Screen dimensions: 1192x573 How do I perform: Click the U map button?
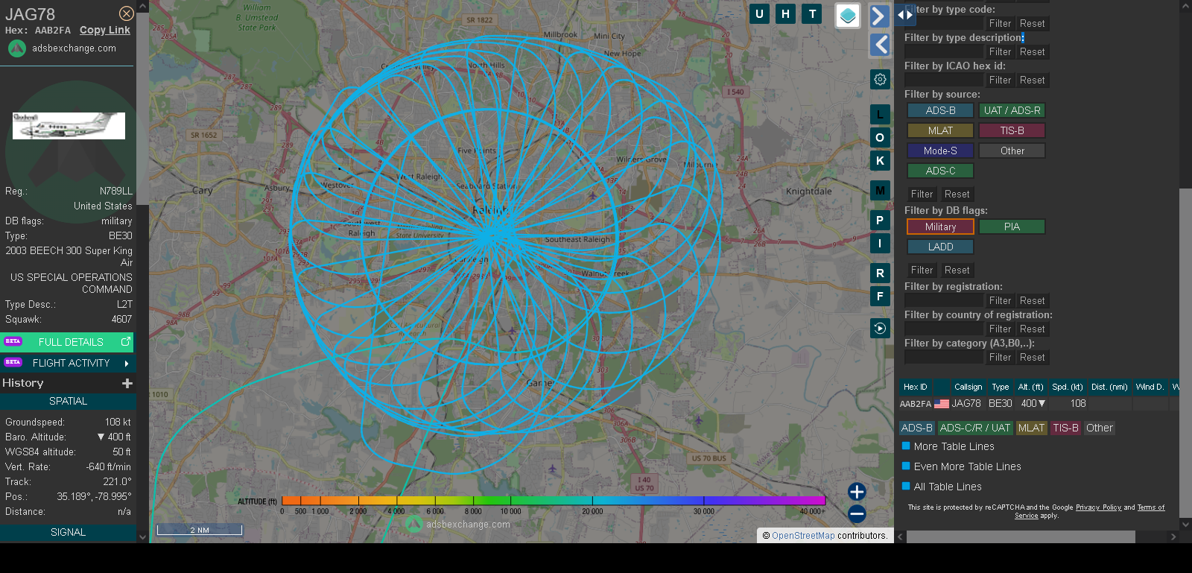coord(759,13)
